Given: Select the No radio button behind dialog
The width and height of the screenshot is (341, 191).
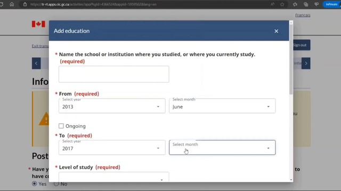Looking at the screenshot, I should click(56, 184).
